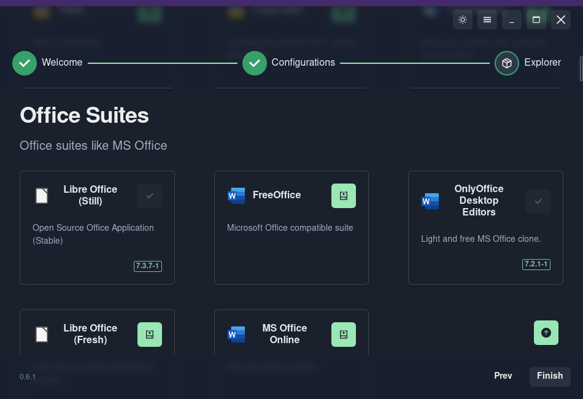The width and height of the screenshot is (583, 399).
Task: Click the FreeOffice title text
Action: click(x=277, y=195)
